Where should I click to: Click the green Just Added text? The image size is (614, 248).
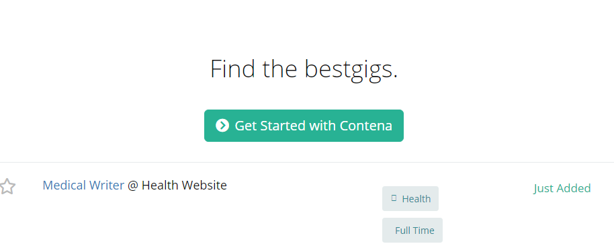click(x=562, y=188)
